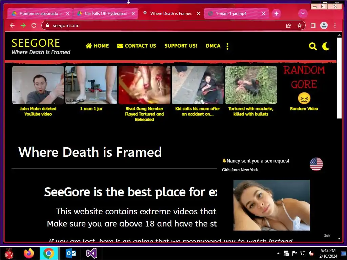View site info via the padlock icon
The width and height of the screenshot is (347, 260).
[x=47, y=25]
